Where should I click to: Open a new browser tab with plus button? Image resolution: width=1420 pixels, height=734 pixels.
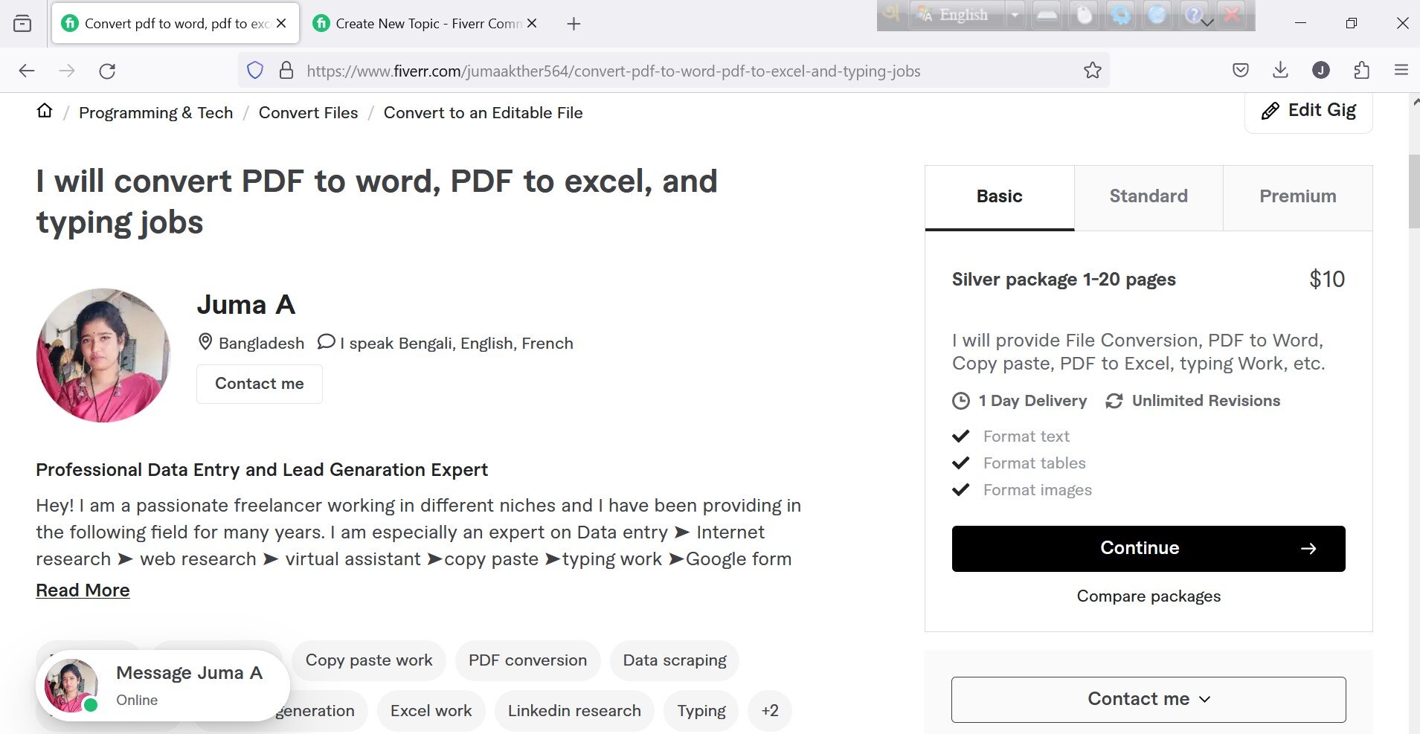(x=573, y=24)
